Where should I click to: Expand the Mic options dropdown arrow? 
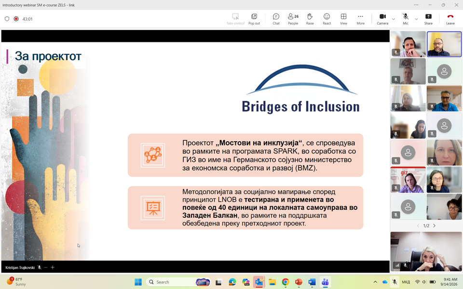click(x=416, y=19)
